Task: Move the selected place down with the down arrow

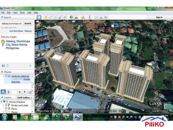Action: tap(25, 92)
